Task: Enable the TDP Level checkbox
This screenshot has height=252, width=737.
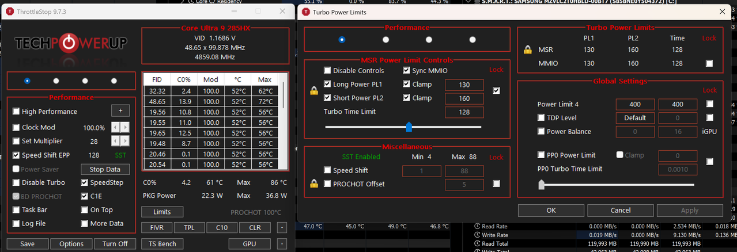Action: pos(541,118)
